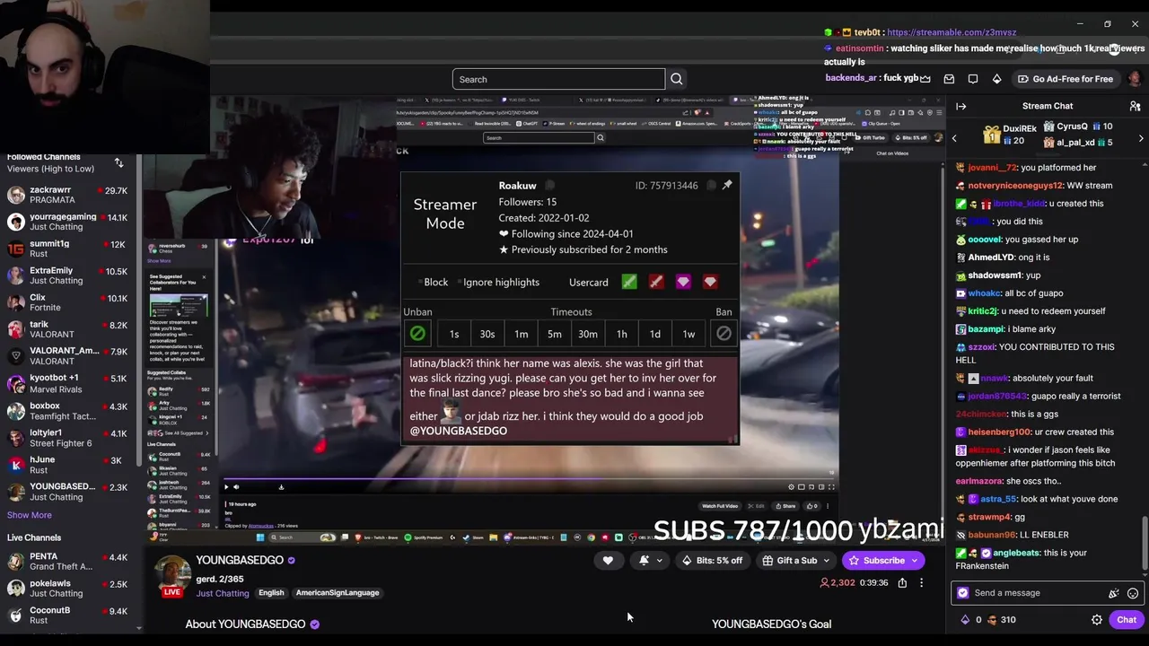Click the video player progress bar
This screenshot has height=646, width=1149.
[x=530, y=478]
